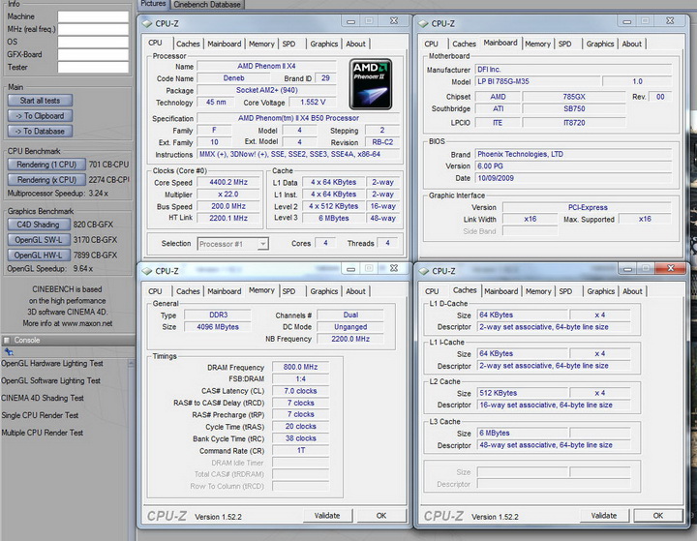697x541 pixels.
Task: Run C4D Shading benchmark
Action: point(38,225)
